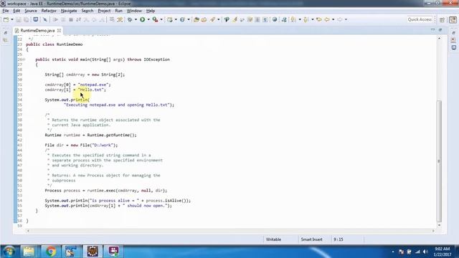Click the editor scrollbar down arrow
The width and height of the screenshot is (459, 258).
click(x=439, y=225)
